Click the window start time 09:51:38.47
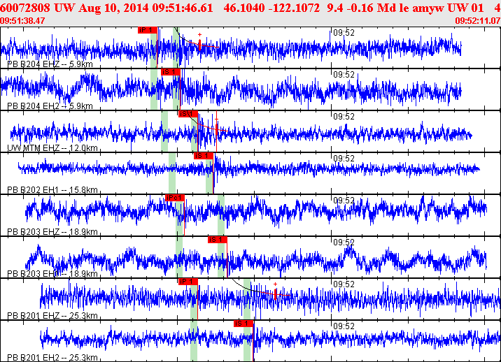 pos(22,21)
